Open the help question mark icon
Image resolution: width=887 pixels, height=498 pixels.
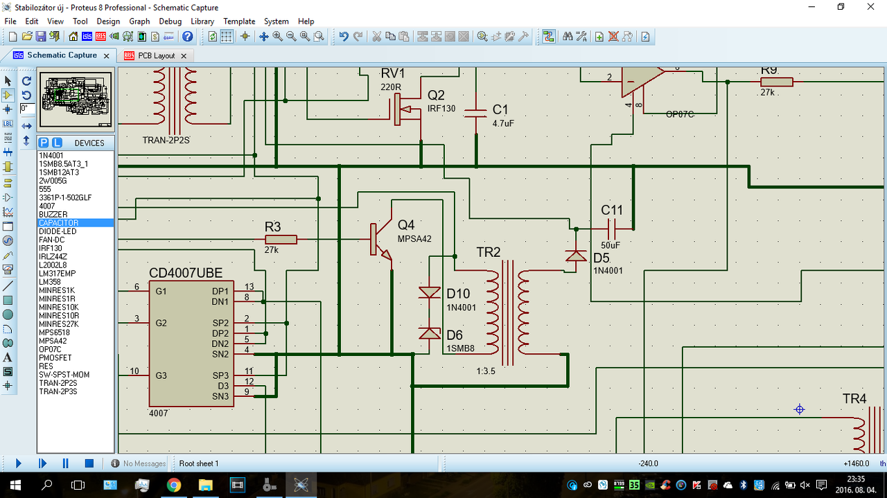click(187, 37)
